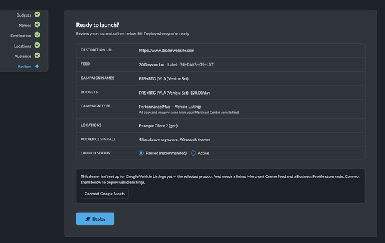Click the Google Vehicle Listings warning message
385x243 pixels.
click(x=220, y=179)
